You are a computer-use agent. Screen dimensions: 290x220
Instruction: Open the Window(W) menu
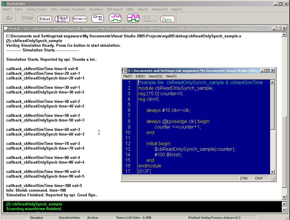[160, 9]
